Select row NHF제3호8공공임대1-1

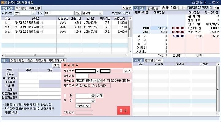click(x=64, y=23)
